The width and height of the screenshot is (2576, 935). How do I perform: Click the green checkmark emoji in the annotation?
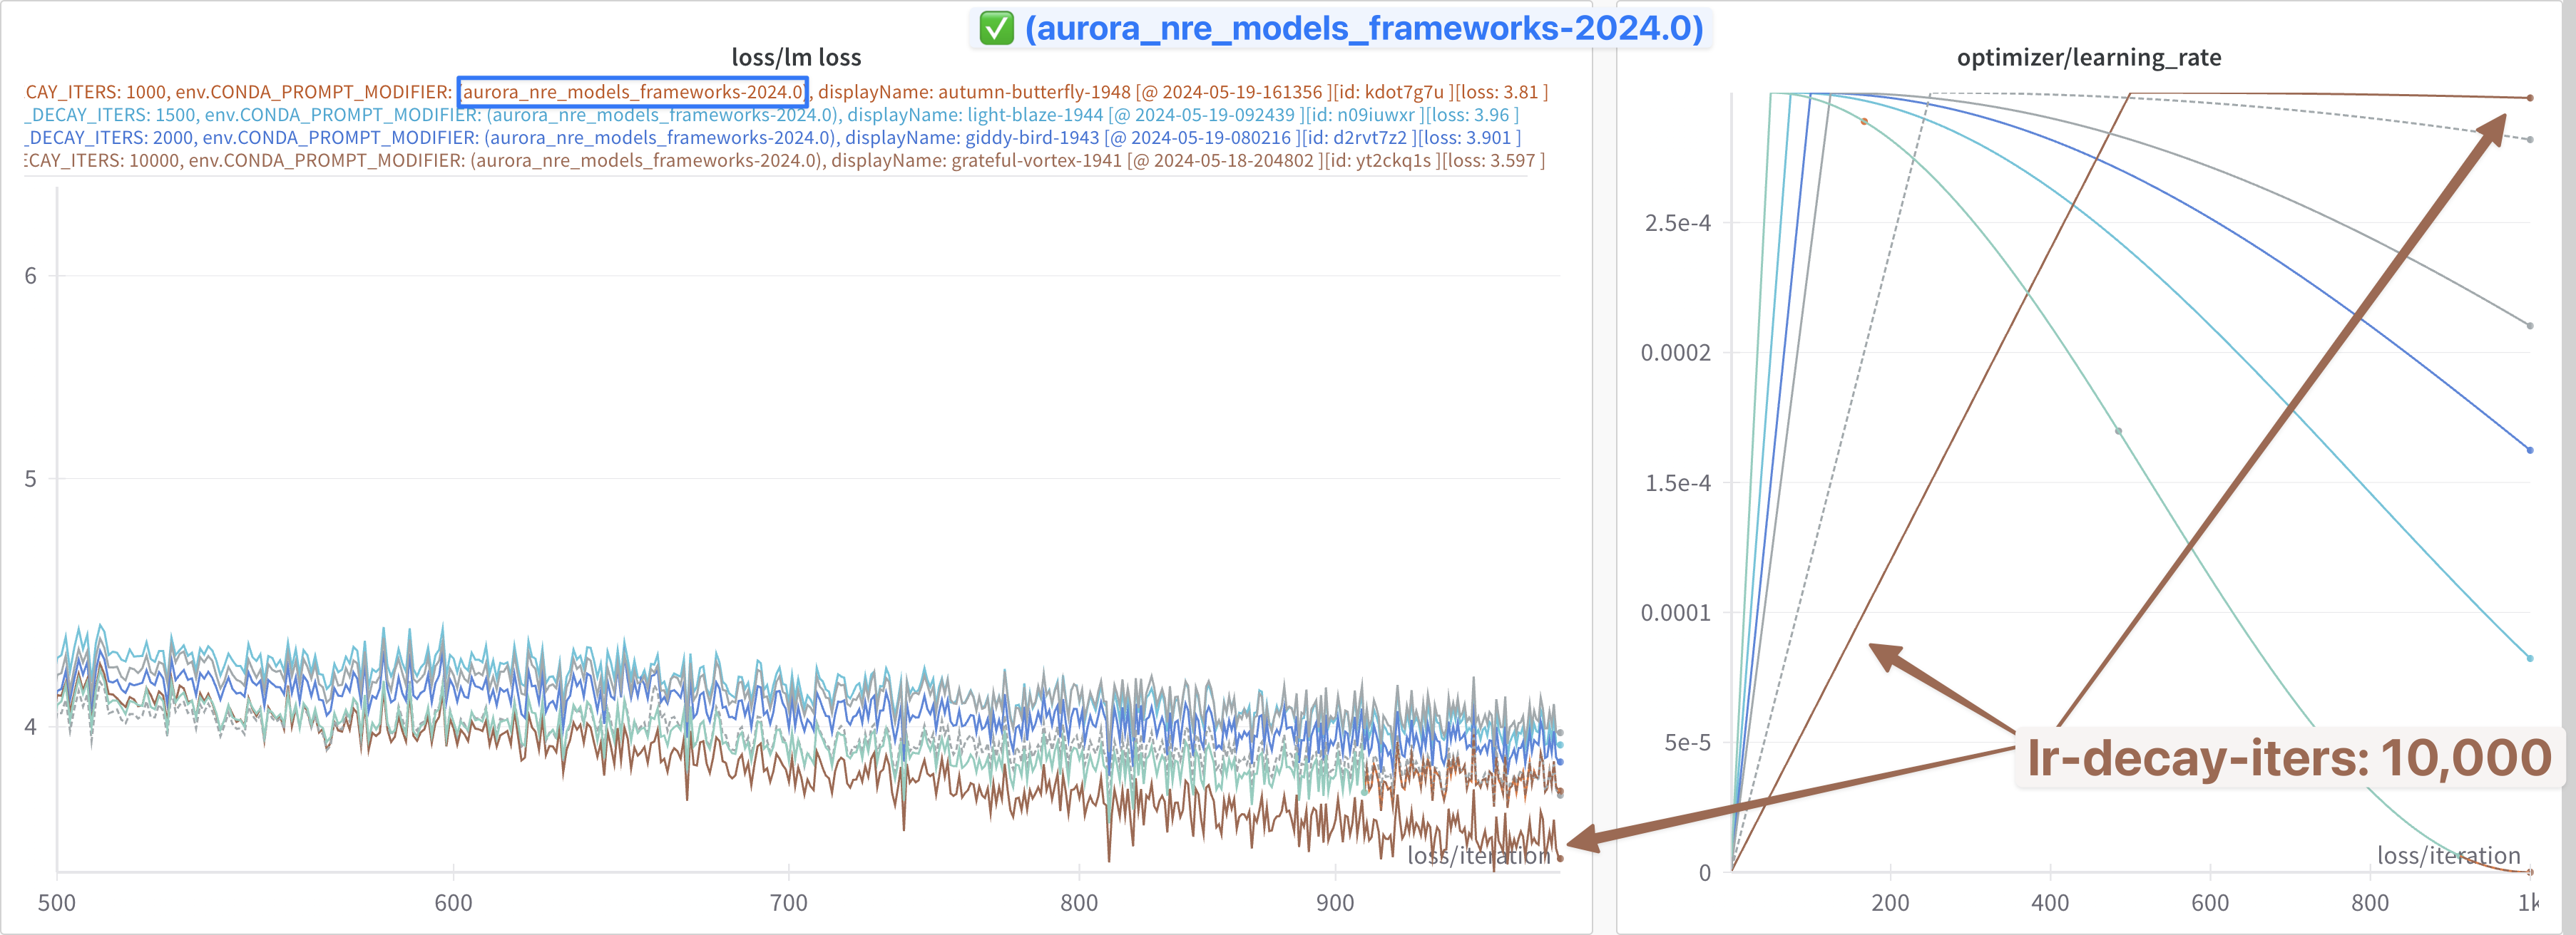[996, 28]
